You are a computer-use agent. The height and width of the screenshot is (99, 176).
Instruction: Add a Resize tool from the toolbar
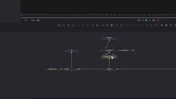click(117, 25)
